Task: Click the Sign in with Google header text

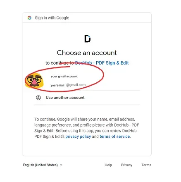Action: [x=52, y=18]
